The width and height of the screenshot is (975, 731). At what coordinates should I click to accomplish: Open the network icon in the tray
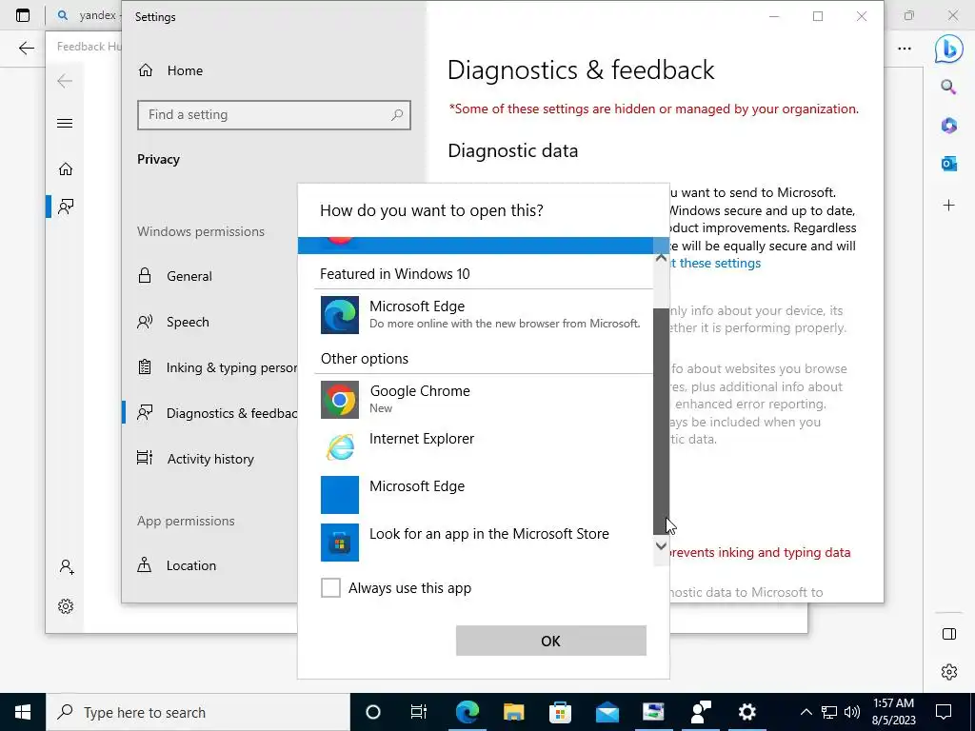(x=829, y=712)
